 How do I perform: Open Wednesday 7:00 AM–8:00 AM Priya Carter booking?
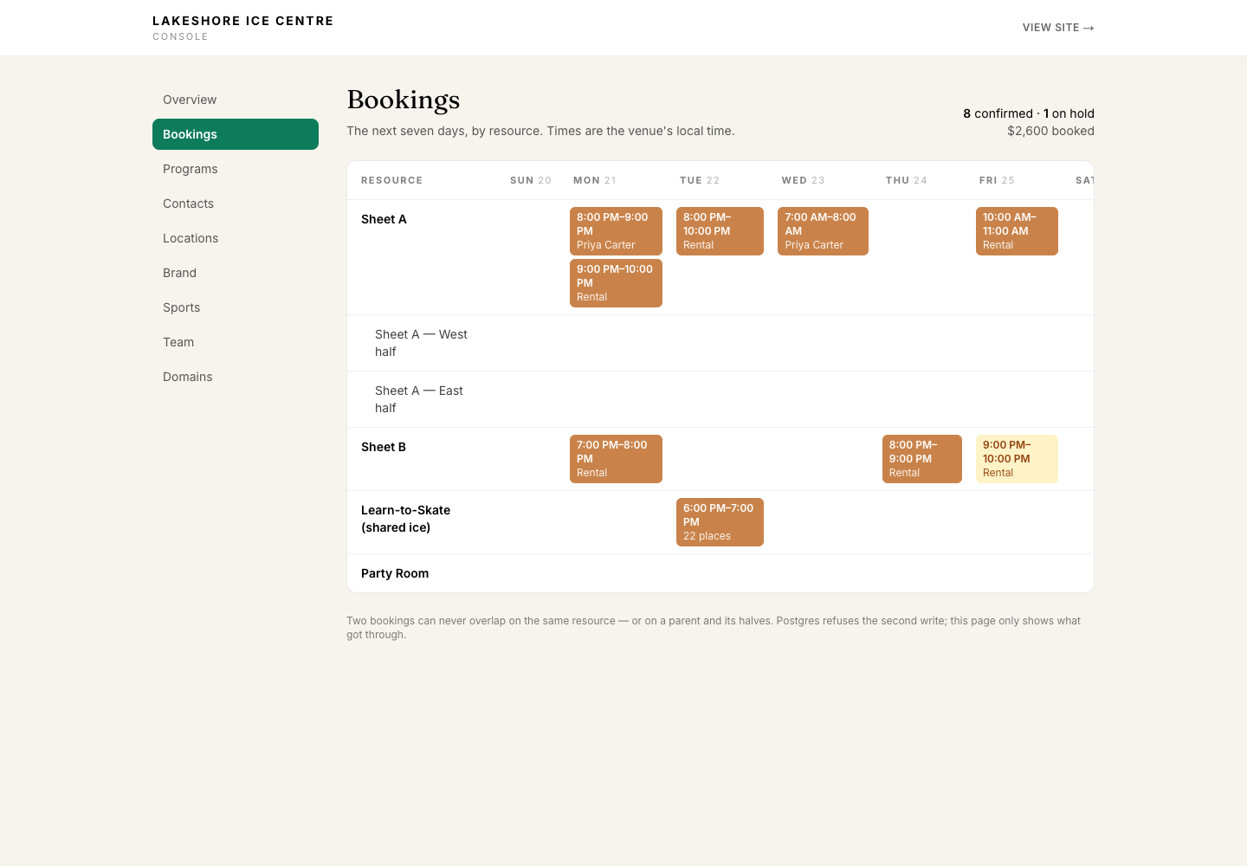pos(823,231)
